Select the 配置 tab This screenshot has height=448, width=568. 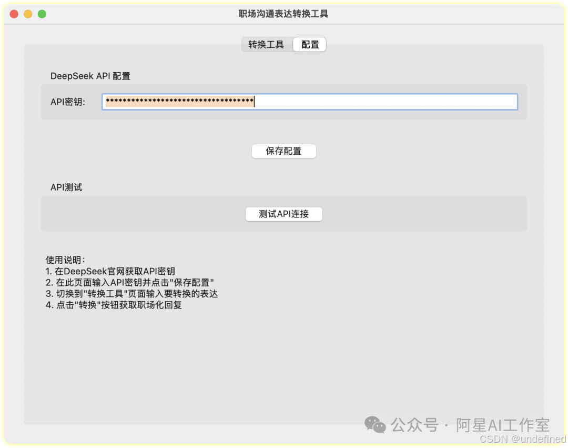point(309,44)
